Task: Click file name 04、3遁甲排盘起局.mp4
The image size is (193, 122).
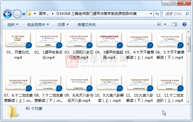Action: click(x=109, y=55)
